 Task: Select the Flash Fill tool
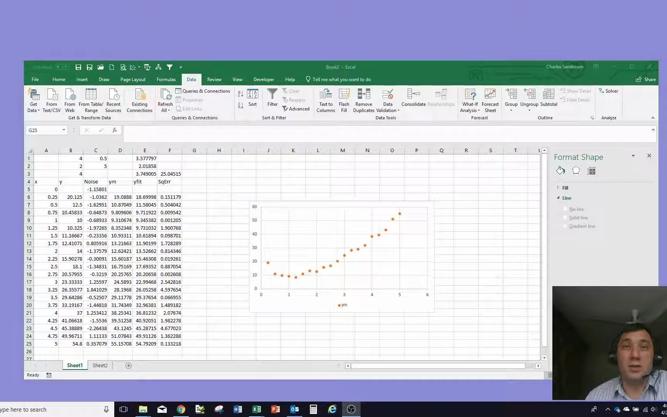[x=344, y=100]
